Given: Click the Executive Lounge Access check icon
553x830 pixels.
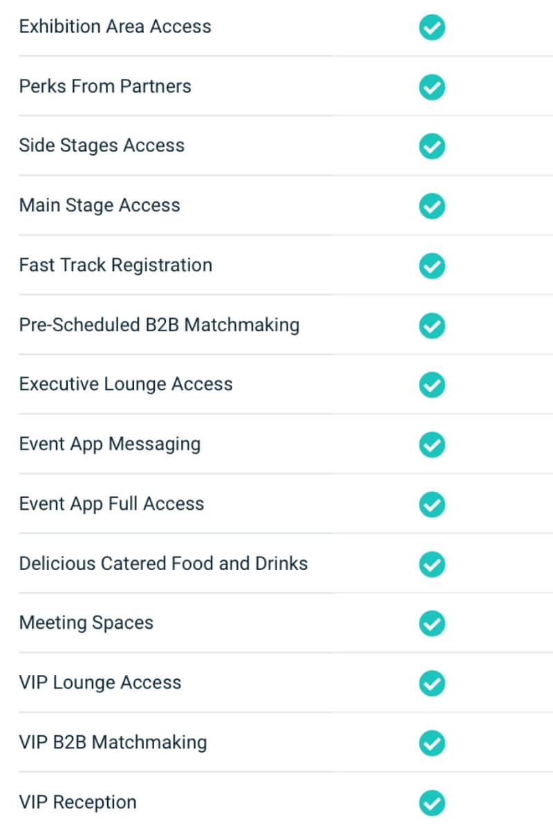Looking at the screenshot, I should pyautogui.click(x=432, y=385).
